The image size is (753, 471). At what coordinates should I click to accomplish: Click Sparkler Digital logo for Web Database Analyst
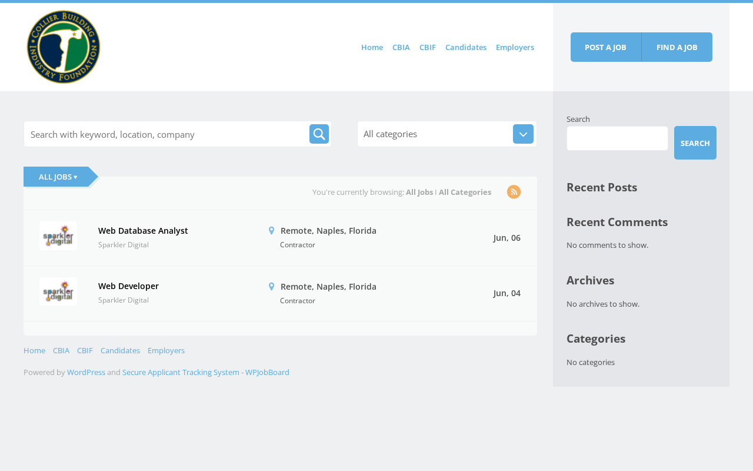[58, 236]
